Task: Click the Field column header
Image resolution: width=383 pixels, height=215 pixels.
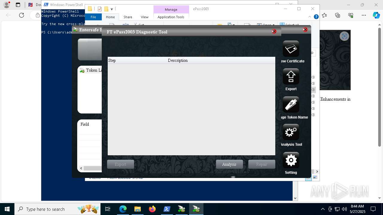Action: click(x=85, y=124)
